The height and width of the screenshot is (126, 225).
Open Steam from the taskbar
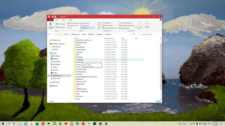point(77,124)
